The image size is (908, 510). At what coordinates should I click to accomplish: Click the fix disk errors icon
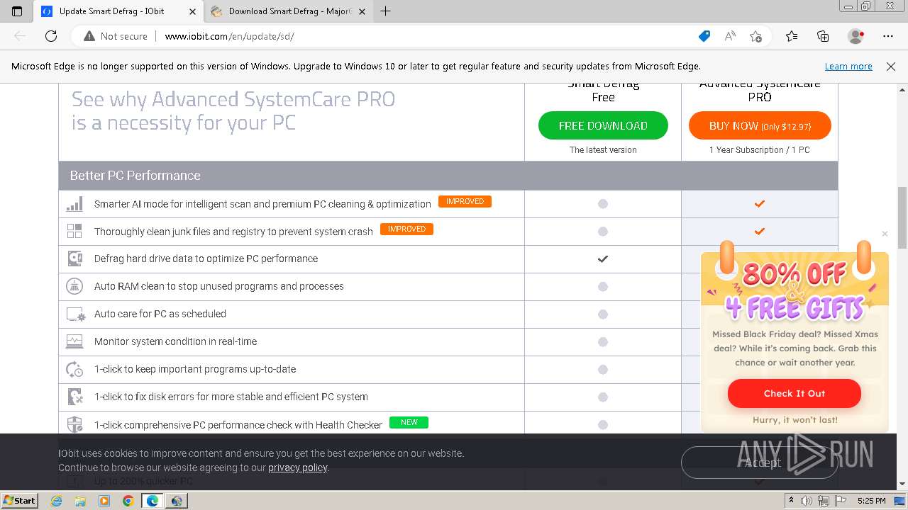coord(74,397)
